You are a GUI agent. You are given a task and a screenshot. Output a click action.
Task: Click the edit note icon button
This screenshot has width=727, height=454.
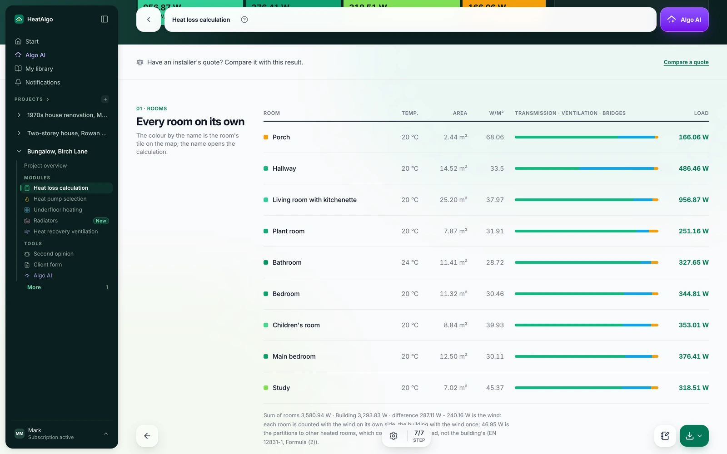click(665, 436)
